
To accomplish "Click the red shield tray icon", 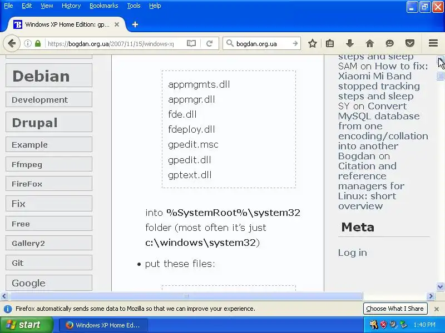I will pyautogui.click(x=383, y=325).
